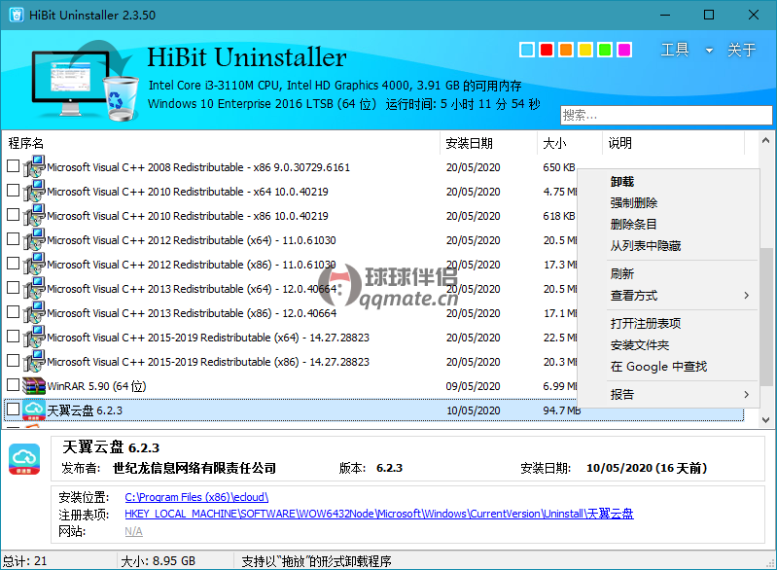The width and height of the screenshot is (777, 570).
Task: Click icon of Visual C++ 2008 x86 entry
Action: 34,167
